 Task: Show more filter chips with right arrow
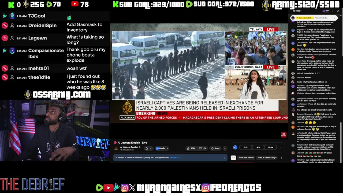(281, 158)
